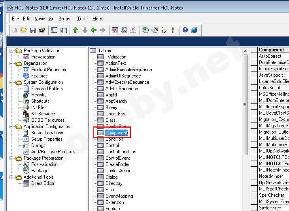Toggle the second pane layout view icon

(64, 30)
